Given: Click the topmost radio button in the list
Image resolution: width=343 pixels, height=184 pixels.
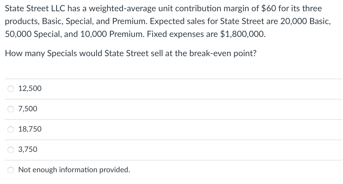Looking at the screenshot, I should pos(10,89).
